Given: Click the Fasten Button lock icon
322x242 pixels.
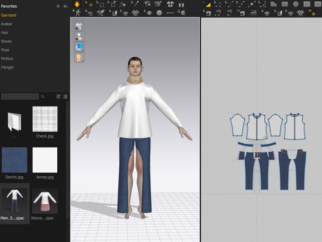Looking at the screenshot, I should click(181, 13).
